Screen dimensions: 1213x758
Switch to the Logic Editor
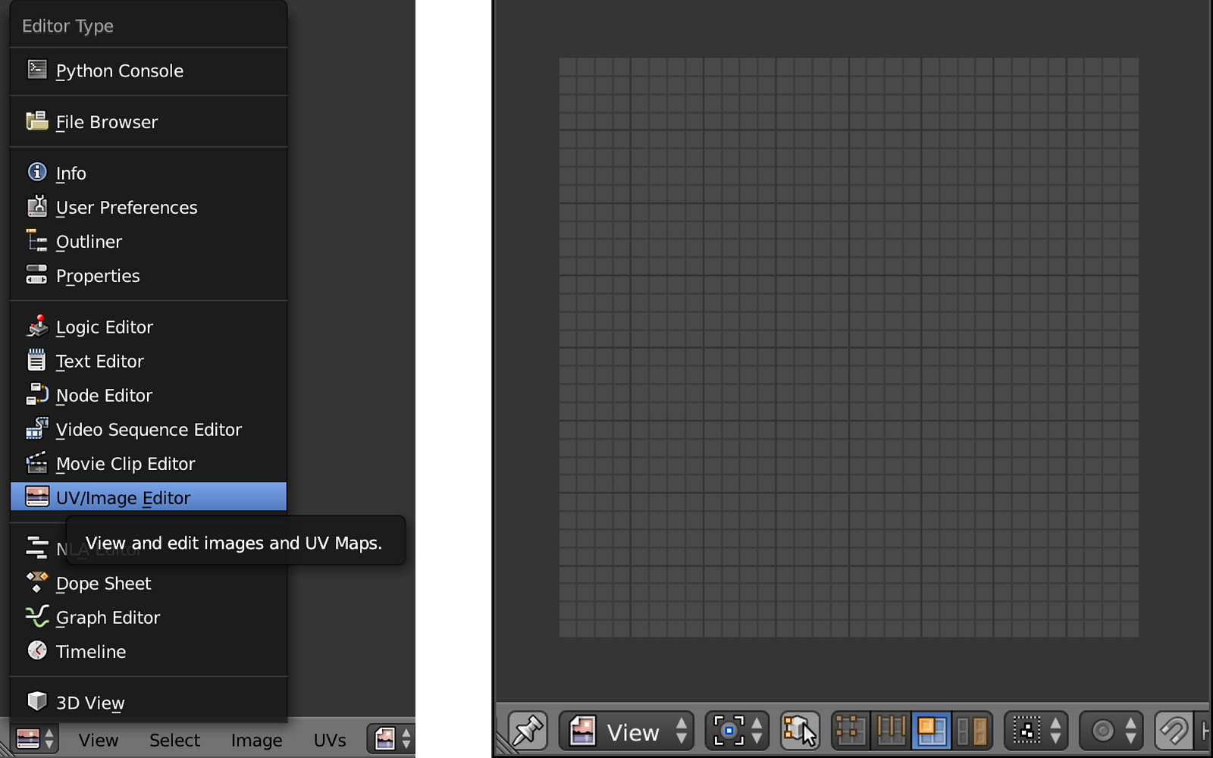point(149,327)
